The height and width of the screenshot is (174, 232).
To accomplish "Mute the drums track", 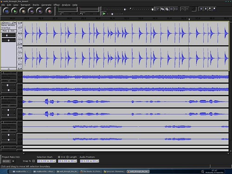I will point(5,31).
